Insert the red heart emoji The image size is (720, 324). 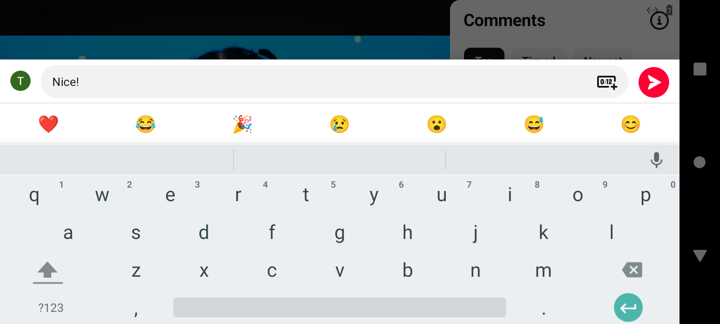click(49, 124)
